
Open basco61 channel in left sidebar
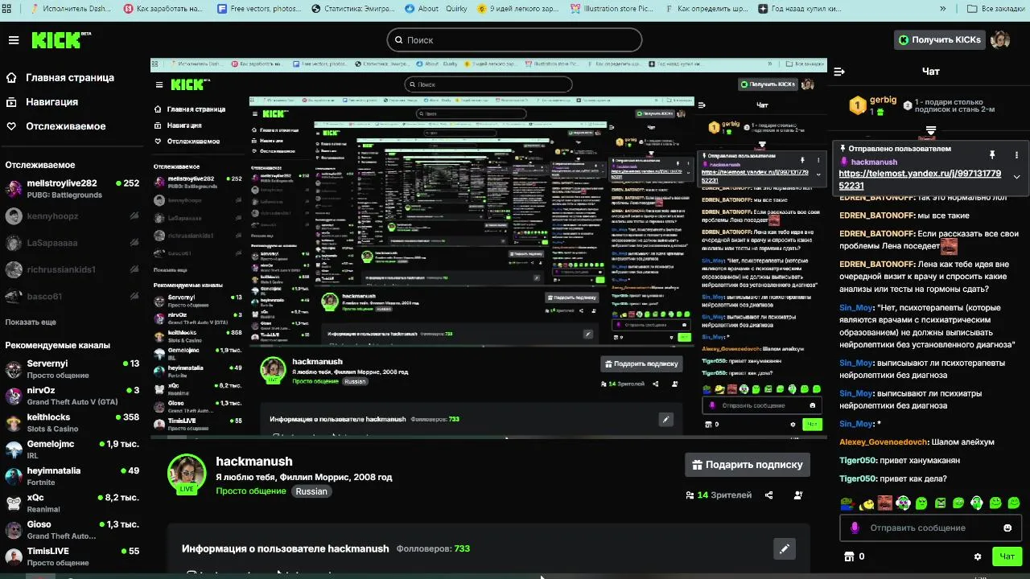(x=72, y=296)
